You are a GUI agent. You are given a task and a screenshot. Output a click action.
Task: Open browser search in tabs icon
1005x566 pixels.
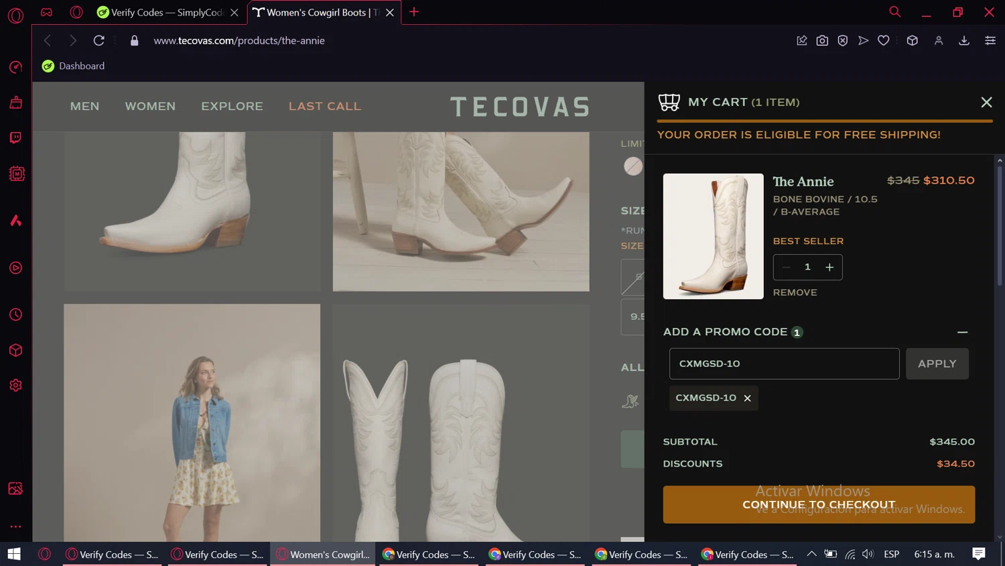pyautogui.click(x=894, y=12)
